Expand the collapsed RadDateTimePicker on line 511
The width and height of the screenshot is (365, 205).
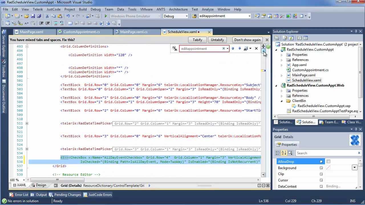[x=27, y=123]
